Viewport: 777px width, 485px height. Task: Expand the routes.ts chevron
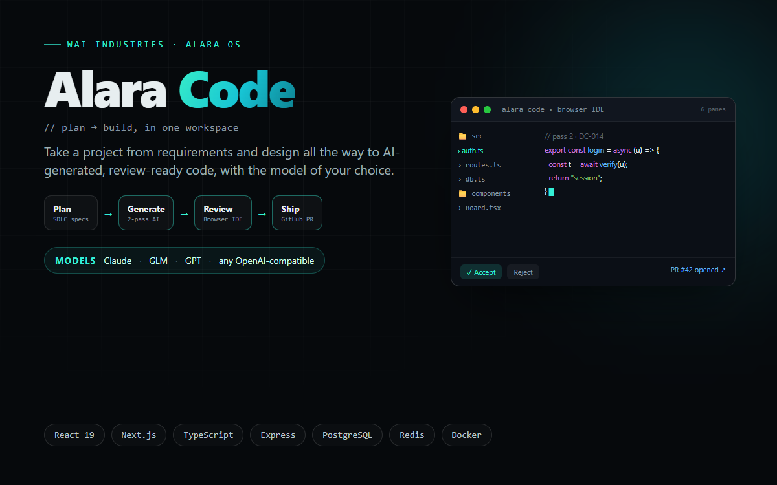460,165
